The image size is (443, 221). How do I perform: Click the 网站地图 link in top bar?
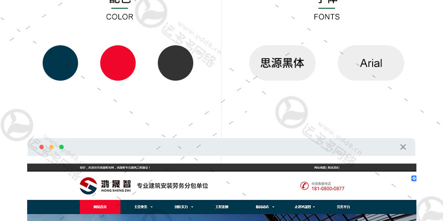coord(320,167)
